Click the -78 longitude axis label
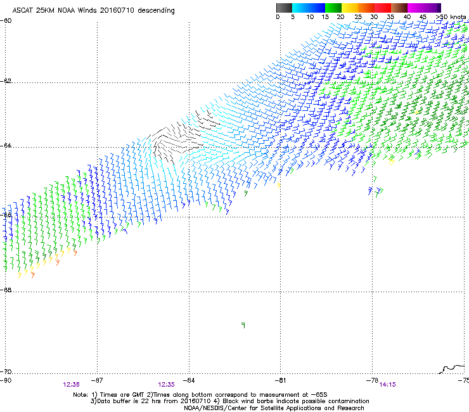Image resolution: width=469 pixels, height=412 pixels. point(373,380)
